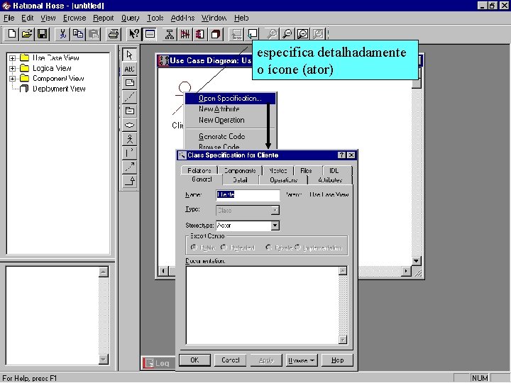
Task: Open the Browse Class Diagram icon
Action: (170, 34)
